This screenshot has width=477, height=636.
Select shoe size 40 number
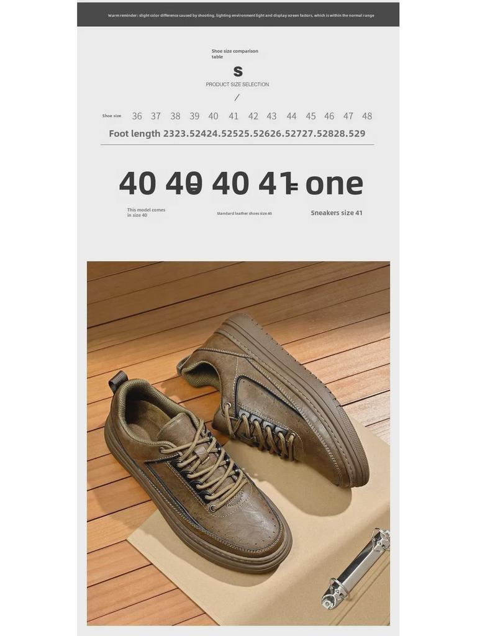tap(214, 116)
